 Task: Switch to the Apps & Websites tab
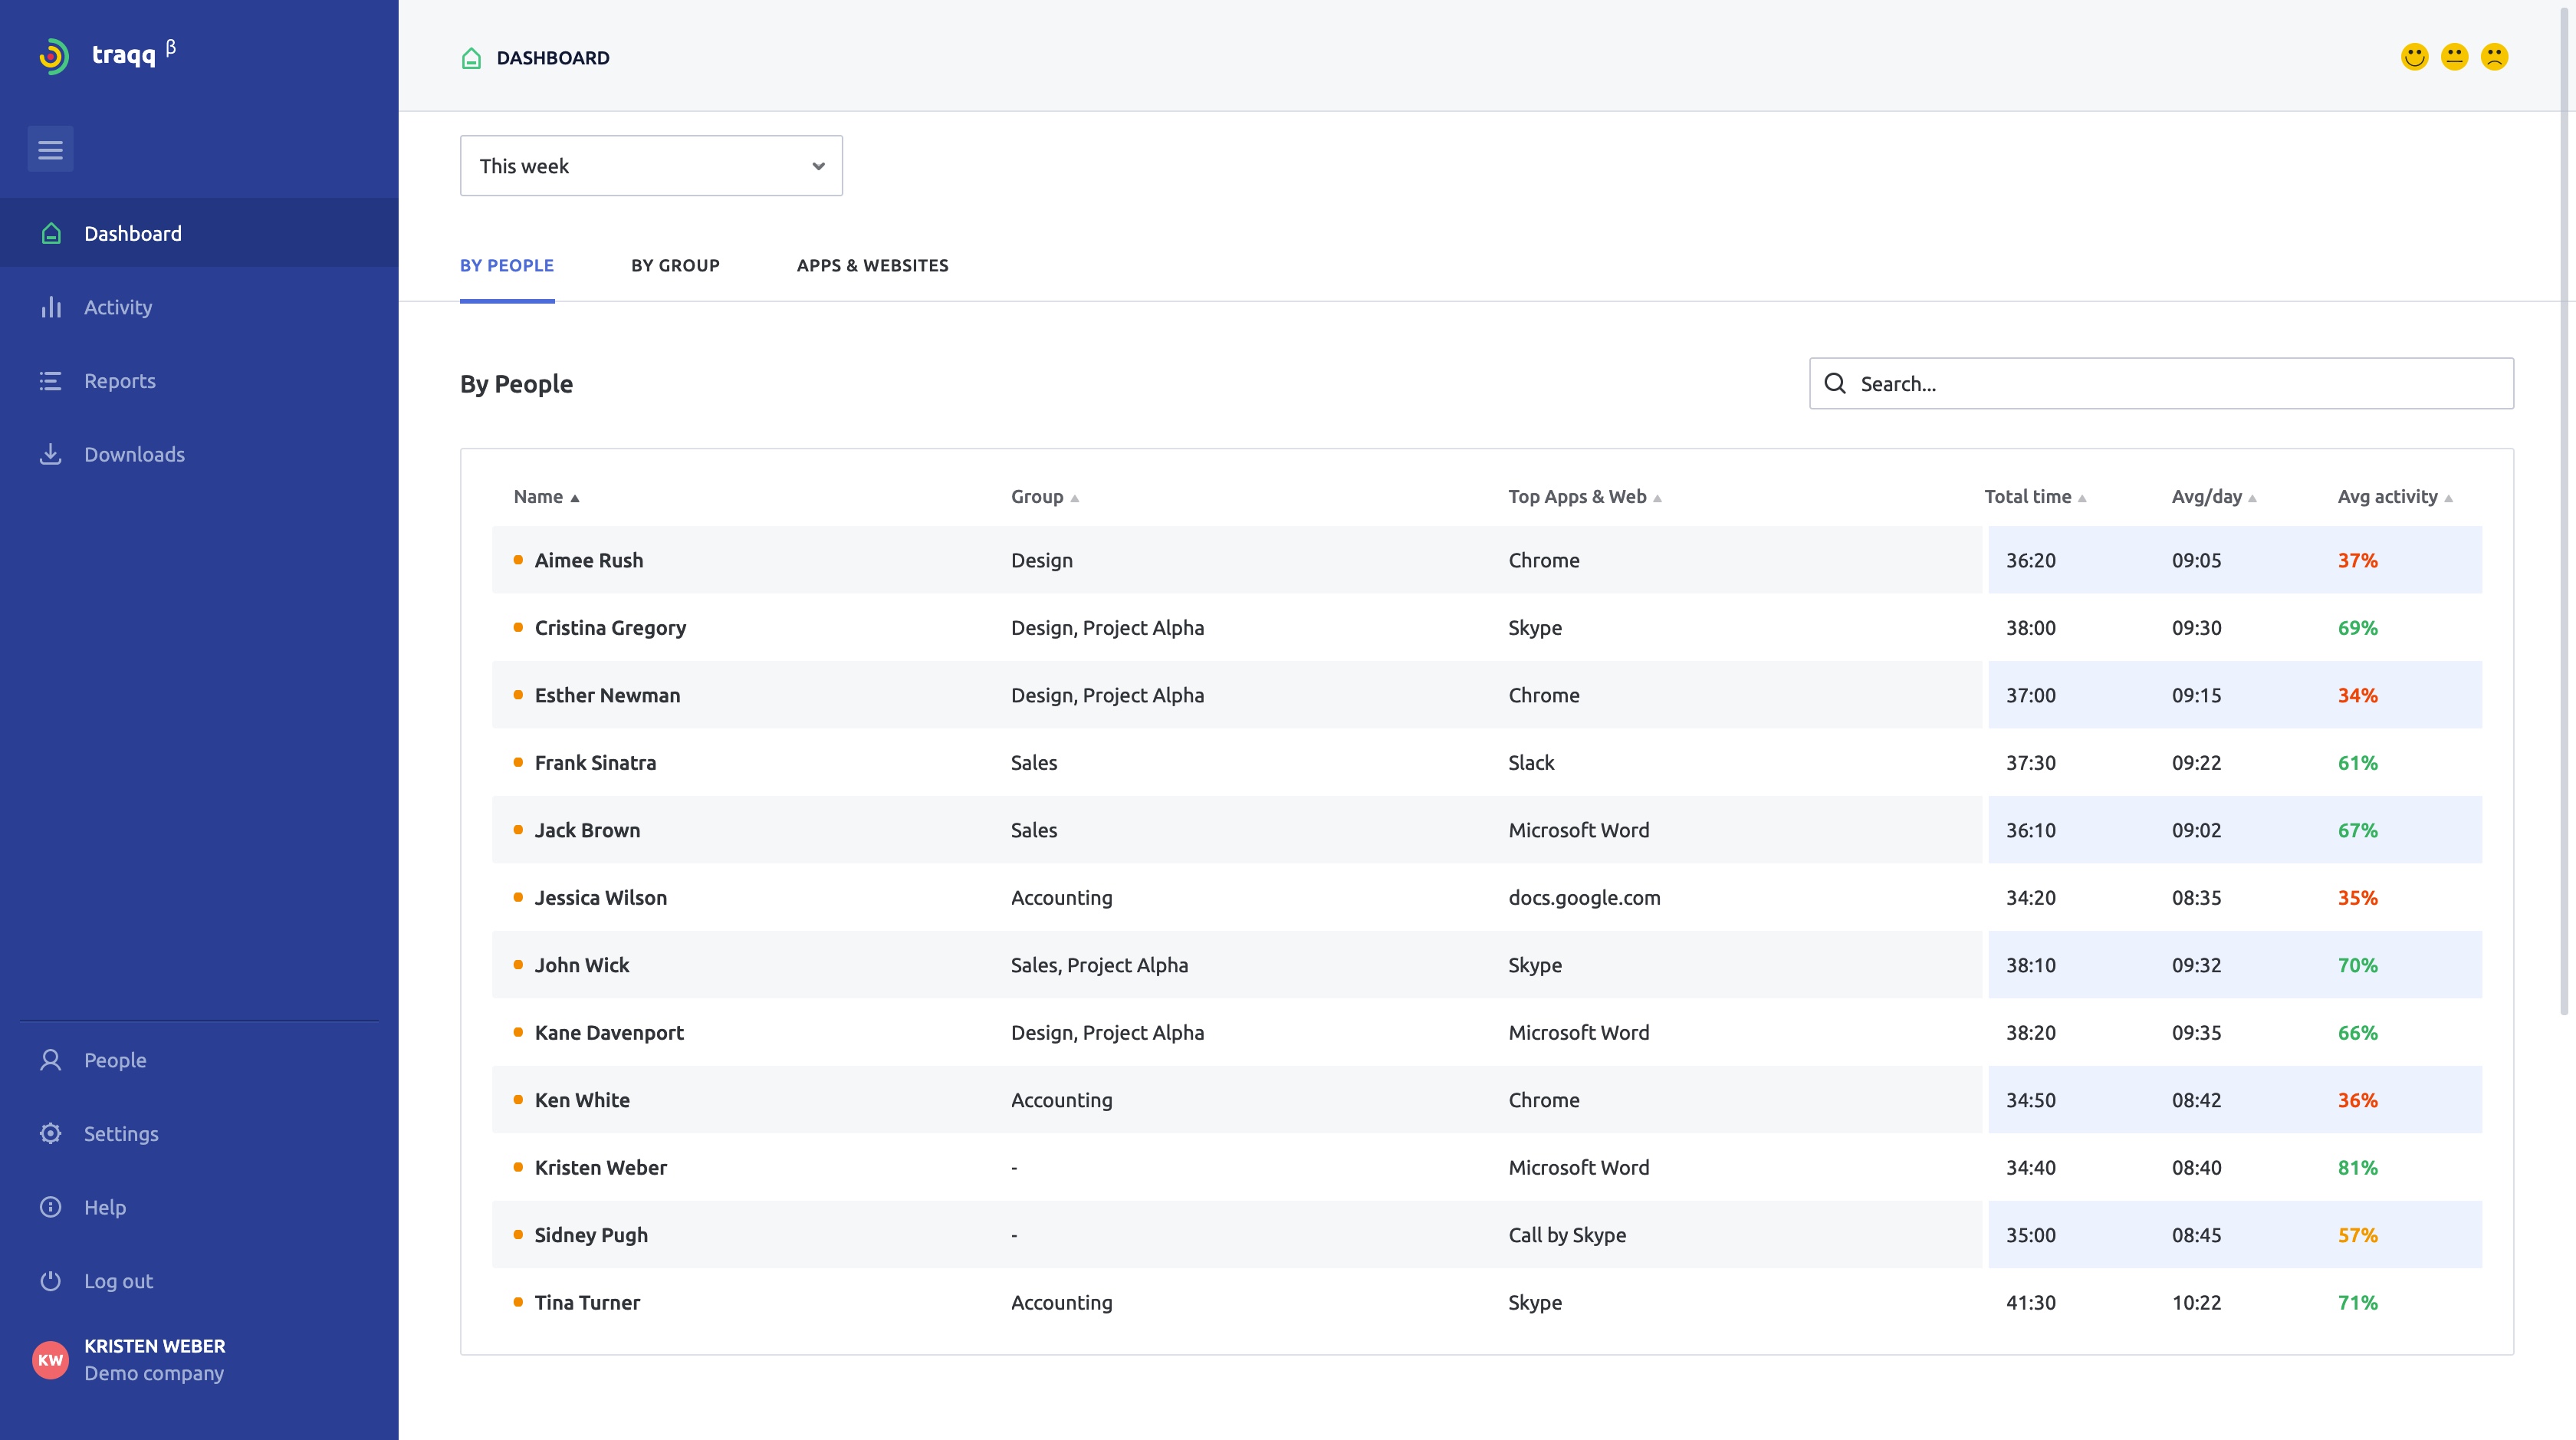pos(872,265)
